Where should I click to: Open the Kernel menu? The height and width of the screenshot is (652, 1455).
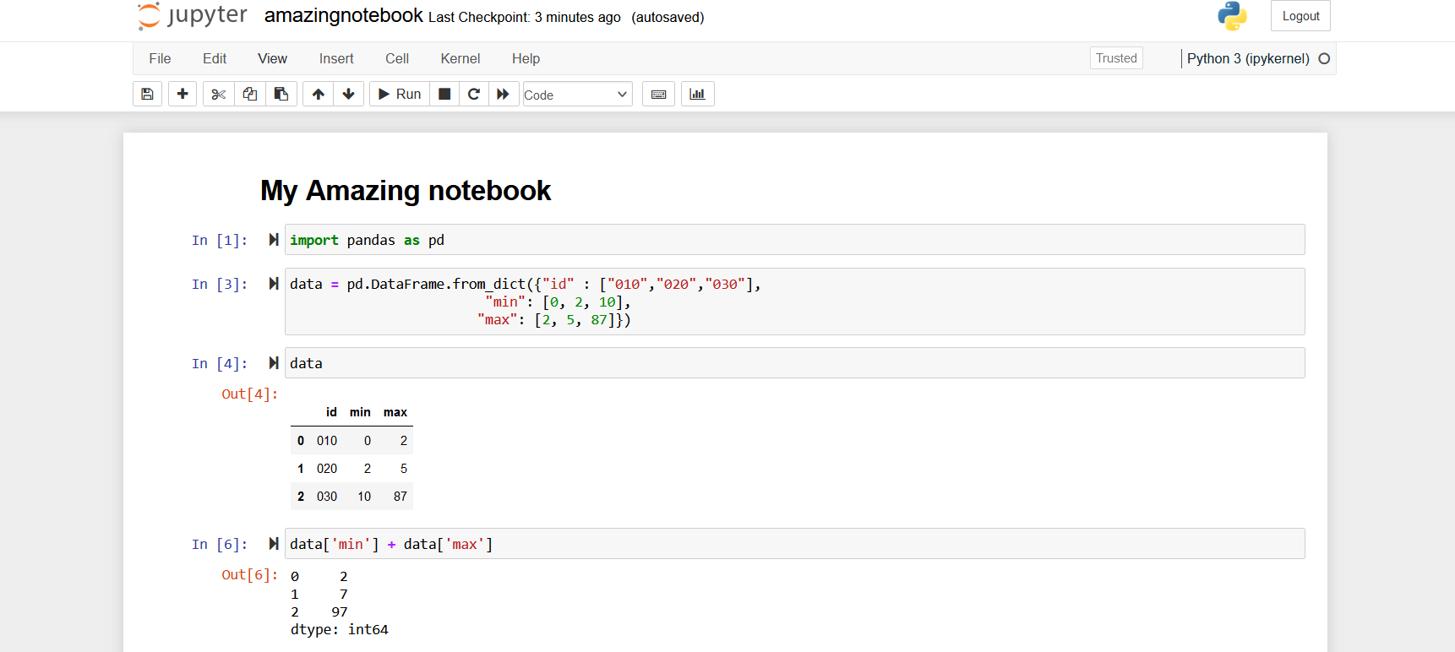tap(460, 58)
